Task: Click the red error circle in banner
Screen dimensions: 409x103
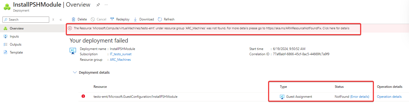Action: click(x=70, y=28)
